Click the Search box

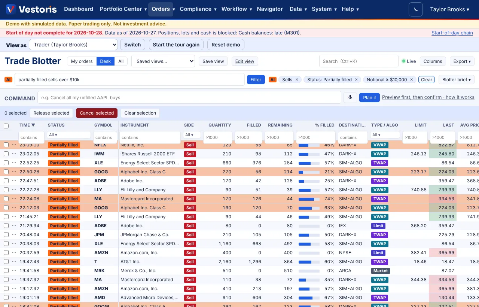(359, 61)
